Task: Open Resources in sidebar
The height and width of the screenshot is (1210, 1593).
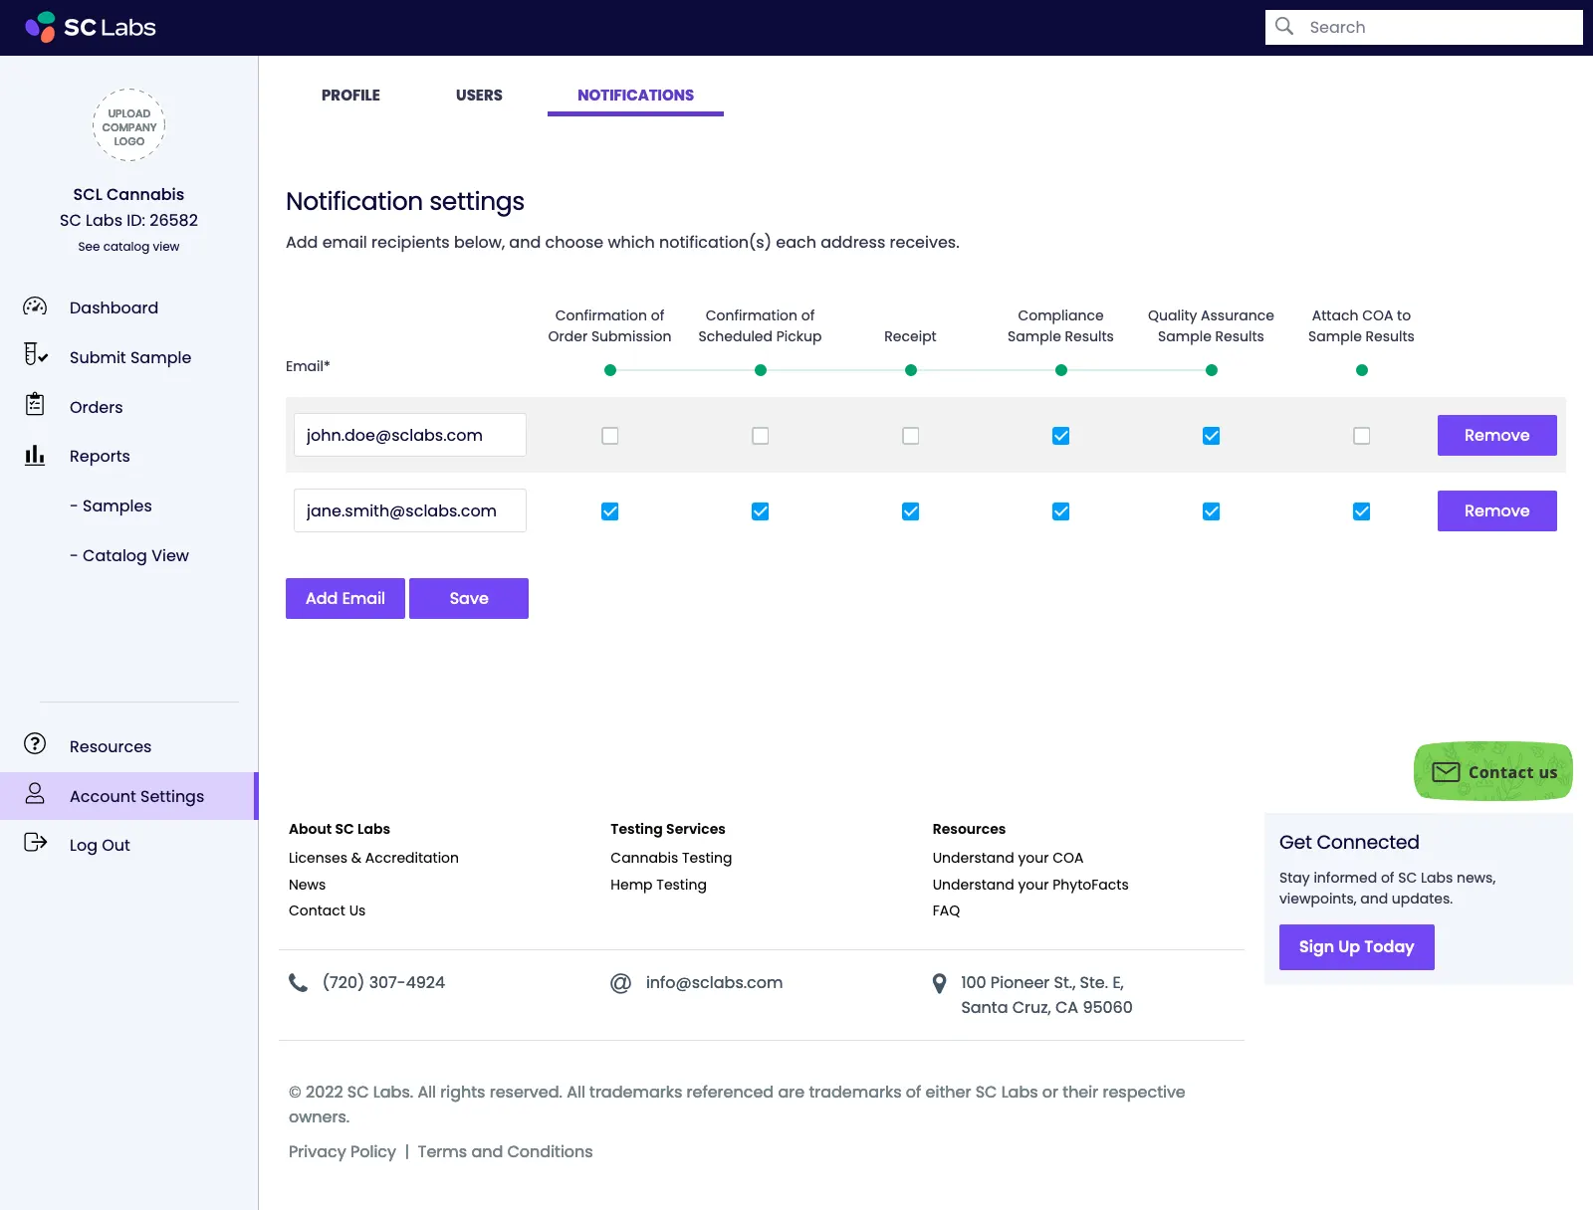Action: pyautogui.click(x=111, y=746)
